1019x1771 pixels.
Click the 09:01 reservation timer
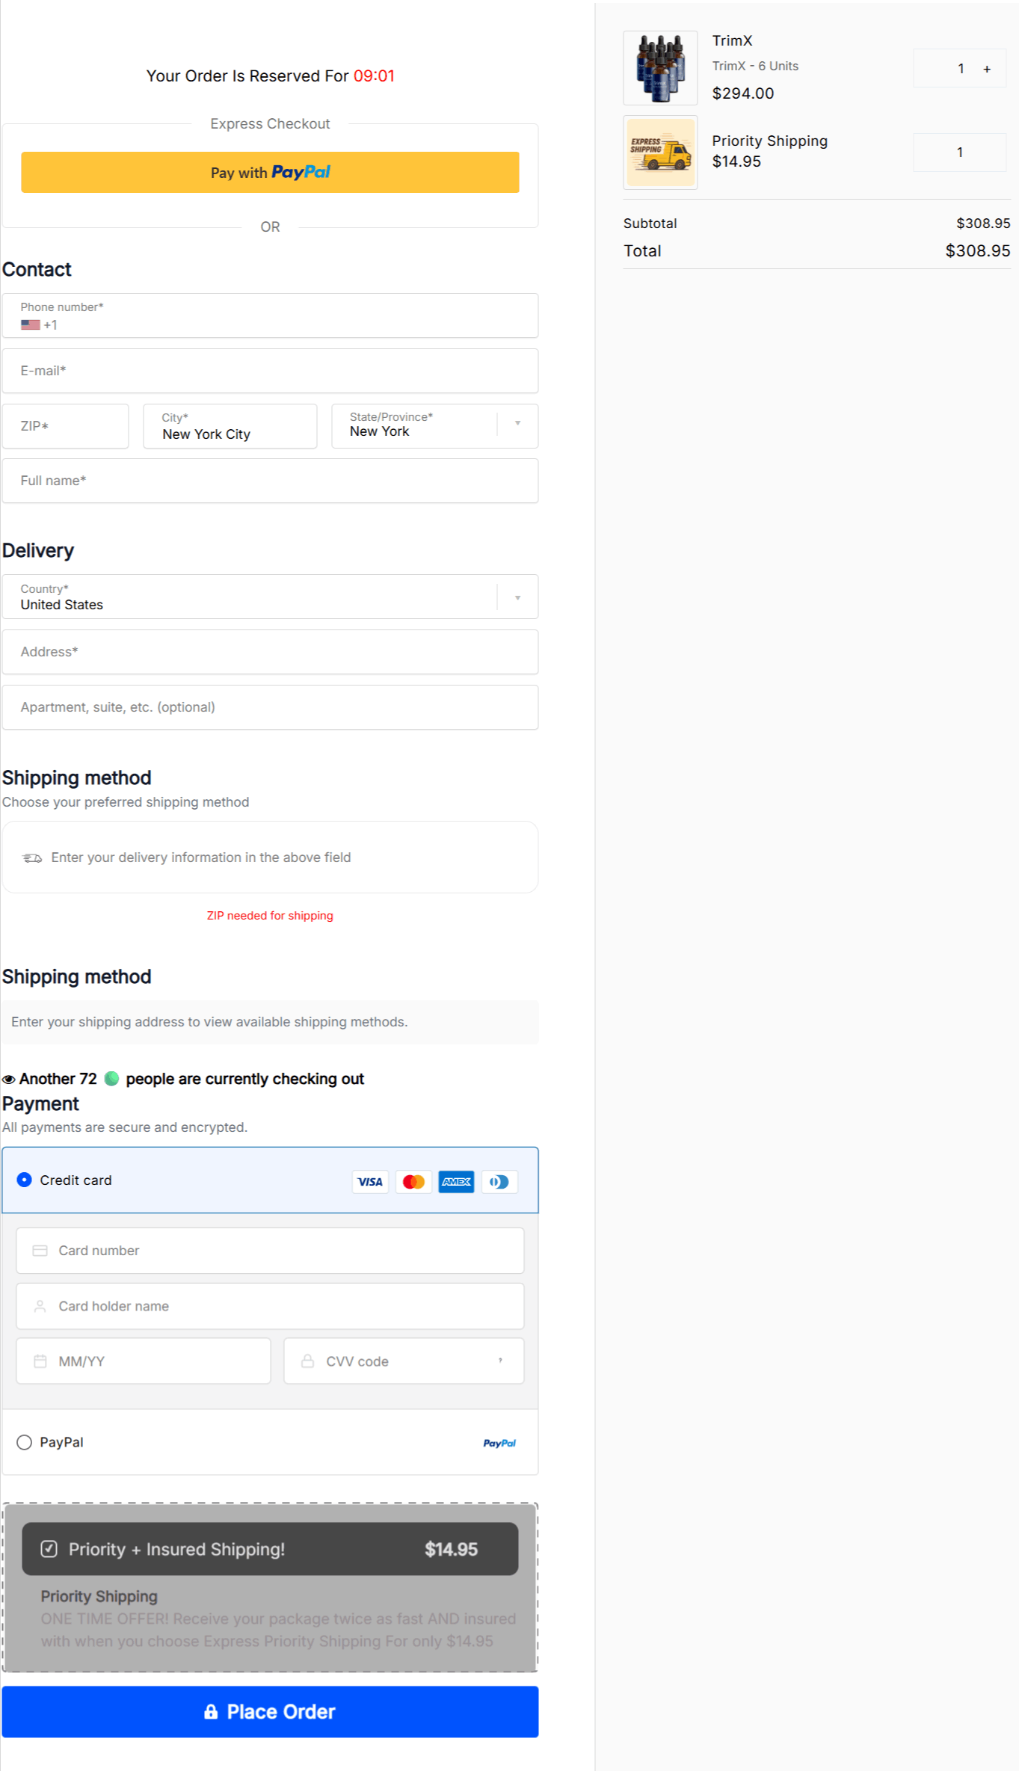click(374, 76)
